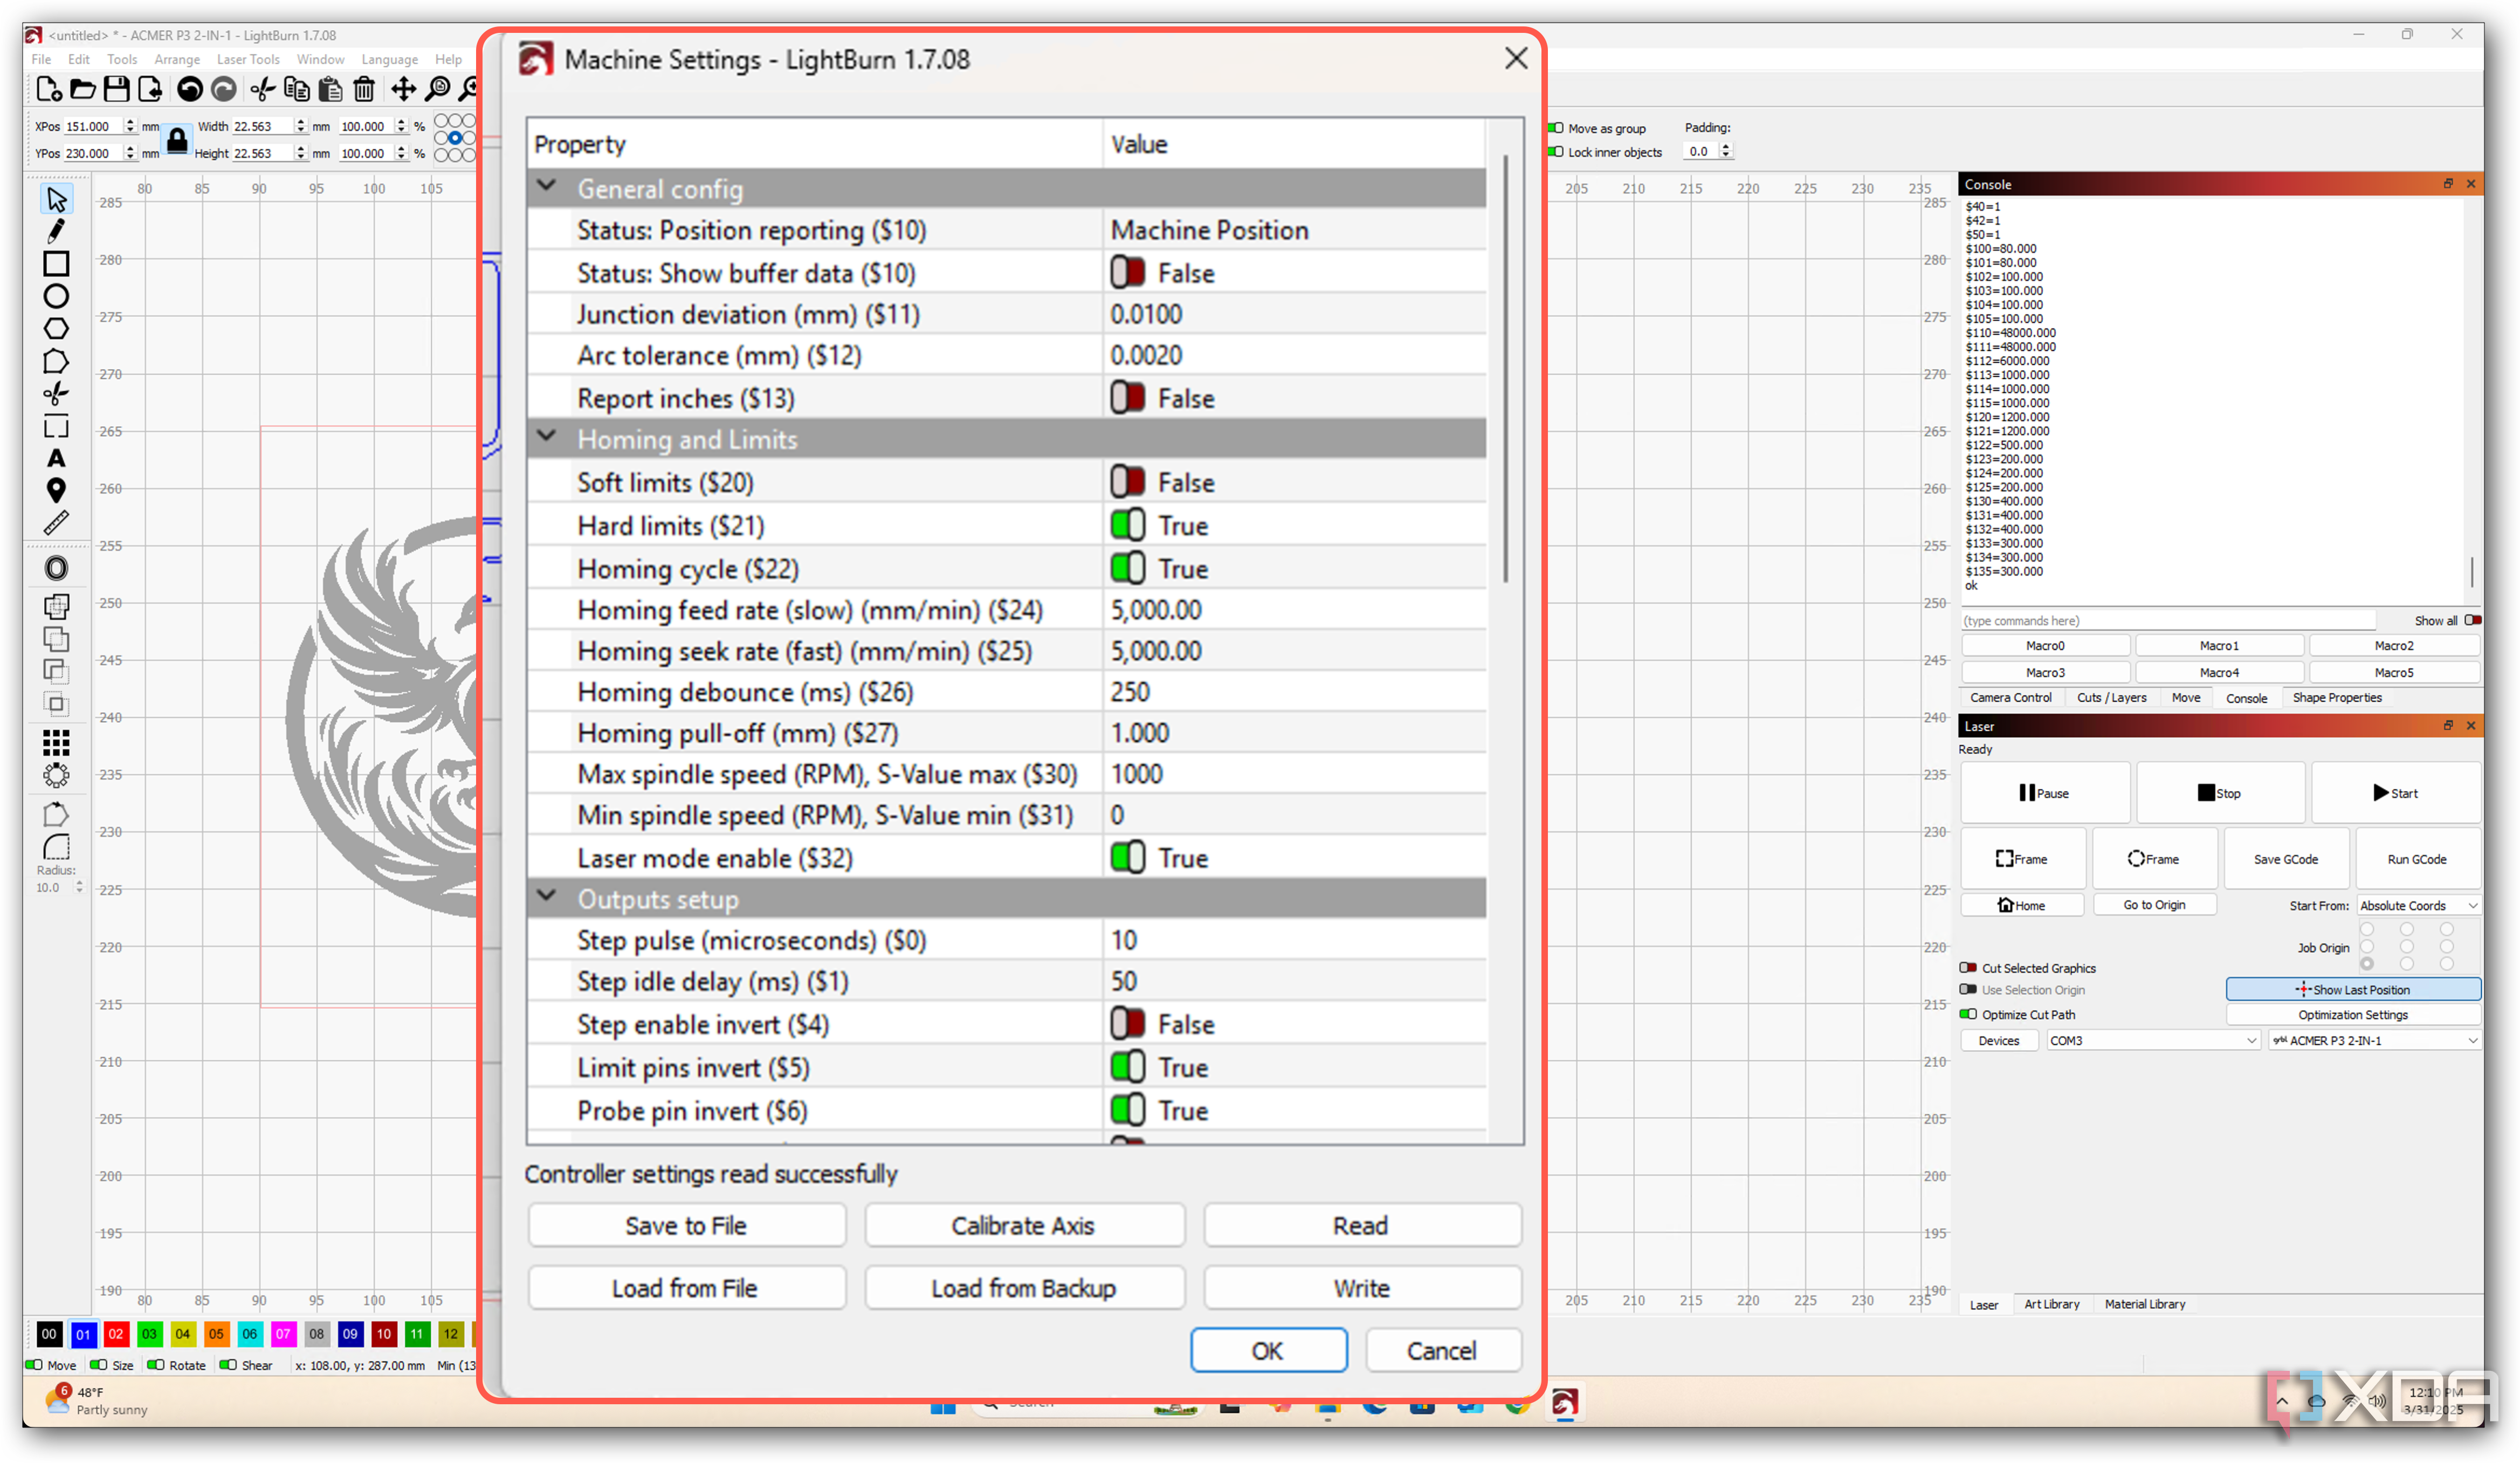Screen dimensions: 2520x1463
Task: Choose the Position Laser marker tool
Action: [x=56, y=491]
